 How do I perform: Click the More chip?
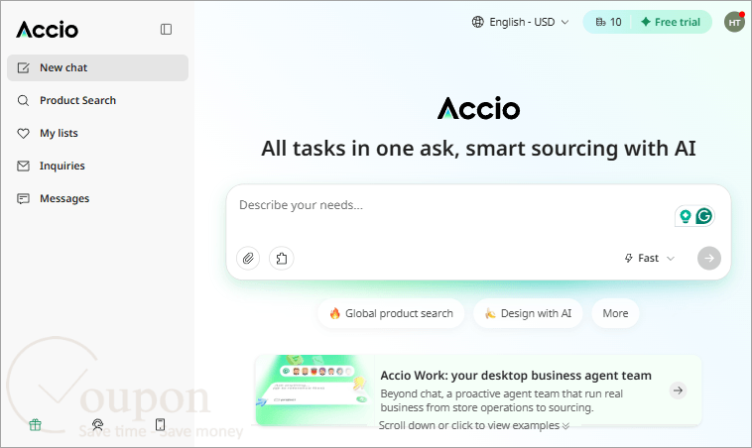tap(615, 313)
